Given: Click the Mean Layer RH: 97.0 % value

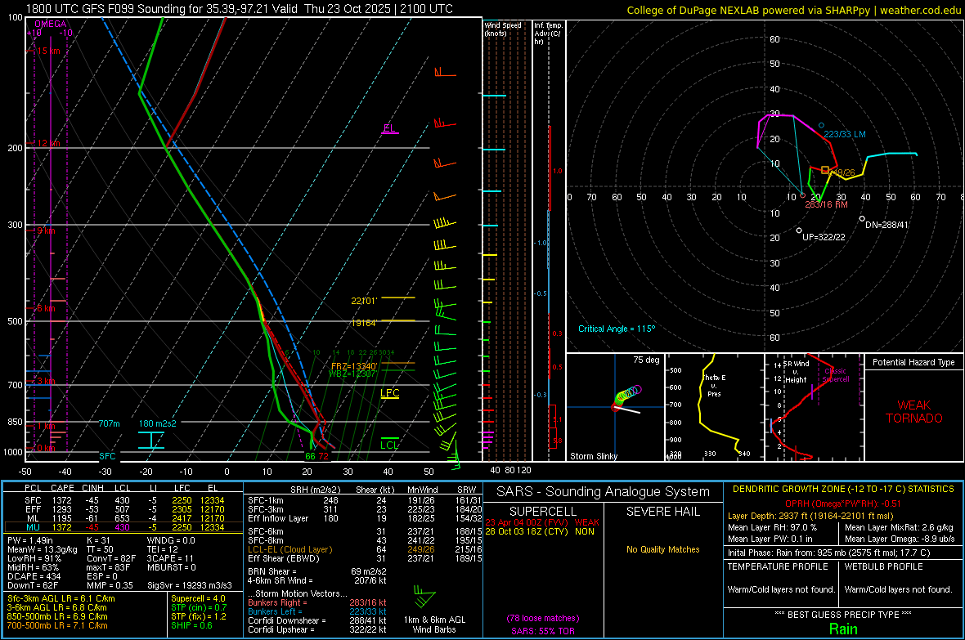Looking at the screenshot, I should pyautogui.click(x=772, y=527).
